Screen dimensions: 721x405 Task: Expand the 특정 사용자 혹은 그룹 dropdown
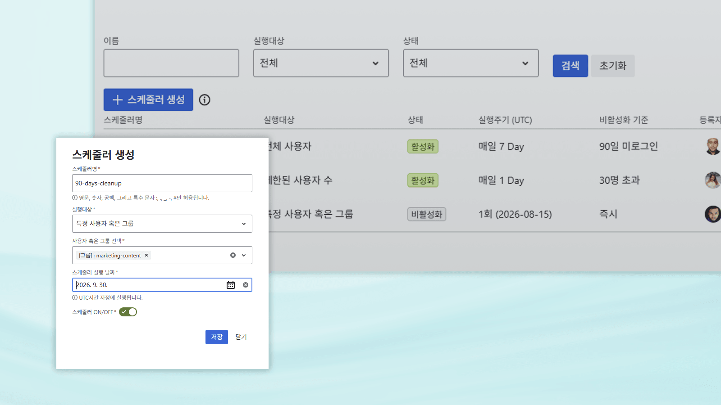(162, 224)
